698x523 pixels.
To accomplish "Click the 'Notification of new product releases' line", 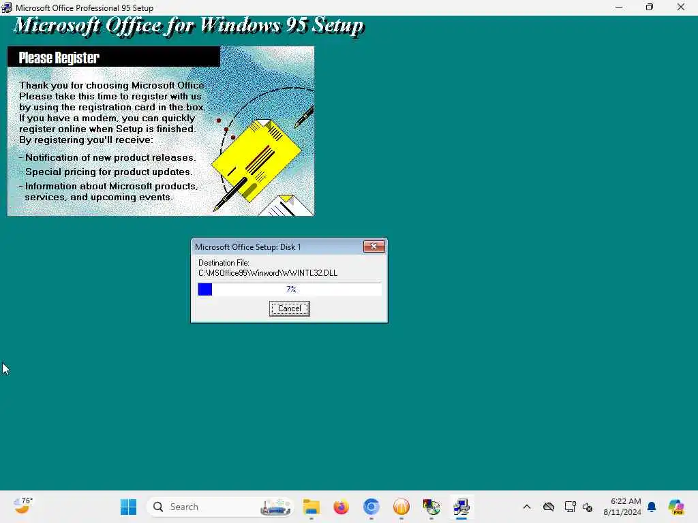I will coord(107,157).
